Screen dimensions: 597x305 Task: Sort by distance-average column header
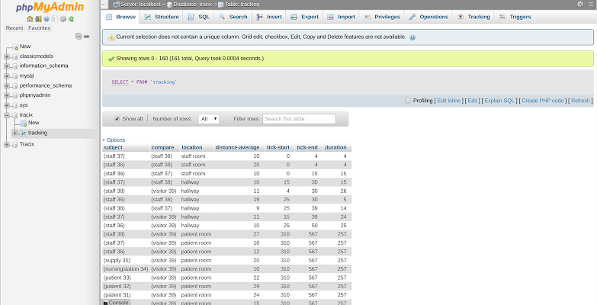point(237,147)
